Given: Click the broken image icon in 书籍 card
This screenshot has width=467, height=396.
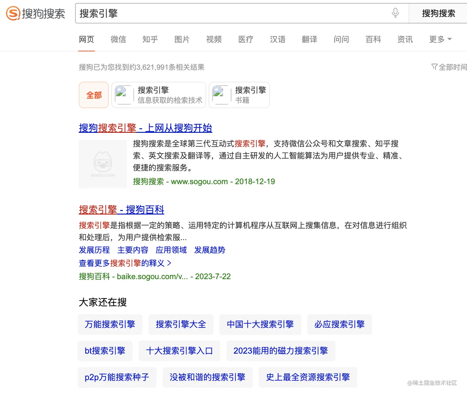Looking at the screenshot, I should pos(218,92).
